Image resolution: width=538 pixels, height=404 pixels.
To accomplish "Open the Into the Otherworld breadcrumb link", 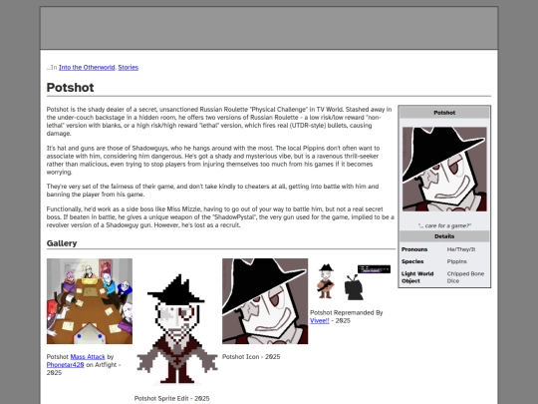I will pyautogui.click(x=87, y=68).
